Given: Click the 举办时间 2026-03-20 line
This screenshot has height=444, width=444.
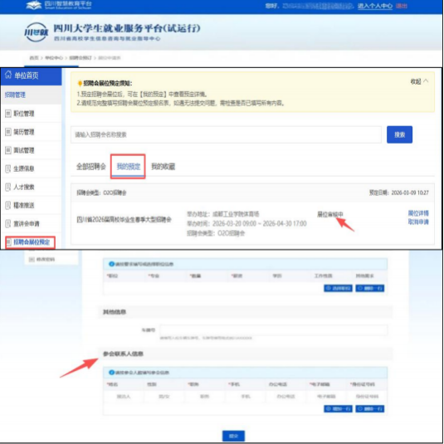Looking at the screenshot, I should tap(246, 224).
